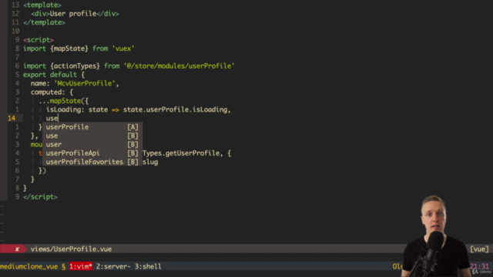
Task: Click the [vue] filetype indicator
Action: click(x=479, y=249)
